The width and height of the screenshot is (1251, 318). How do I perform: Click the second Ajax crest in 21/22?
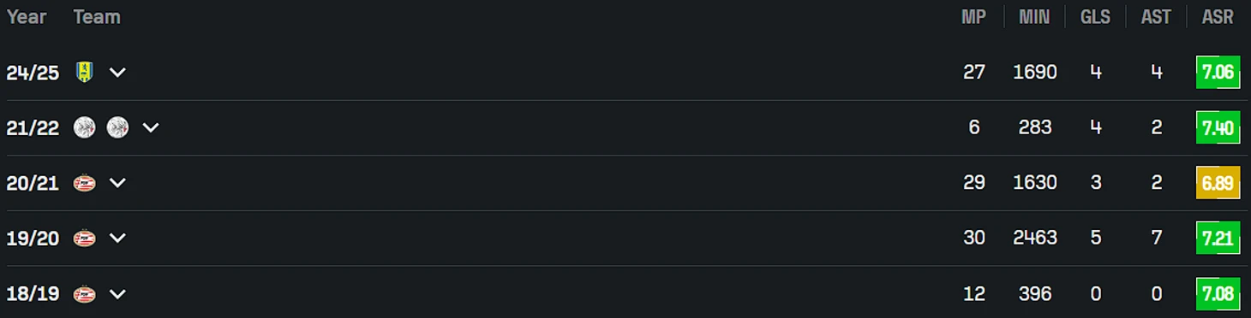point(117,127)
